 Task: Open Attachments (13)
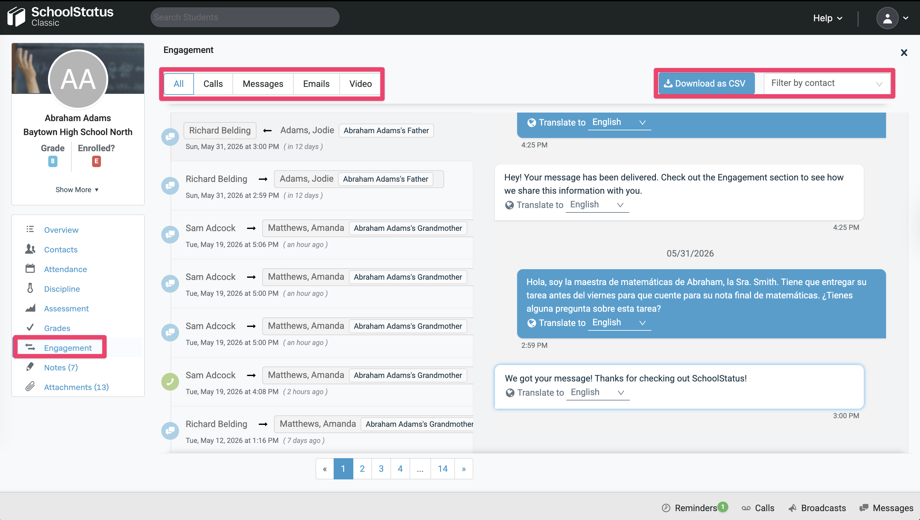click(76, 387)
